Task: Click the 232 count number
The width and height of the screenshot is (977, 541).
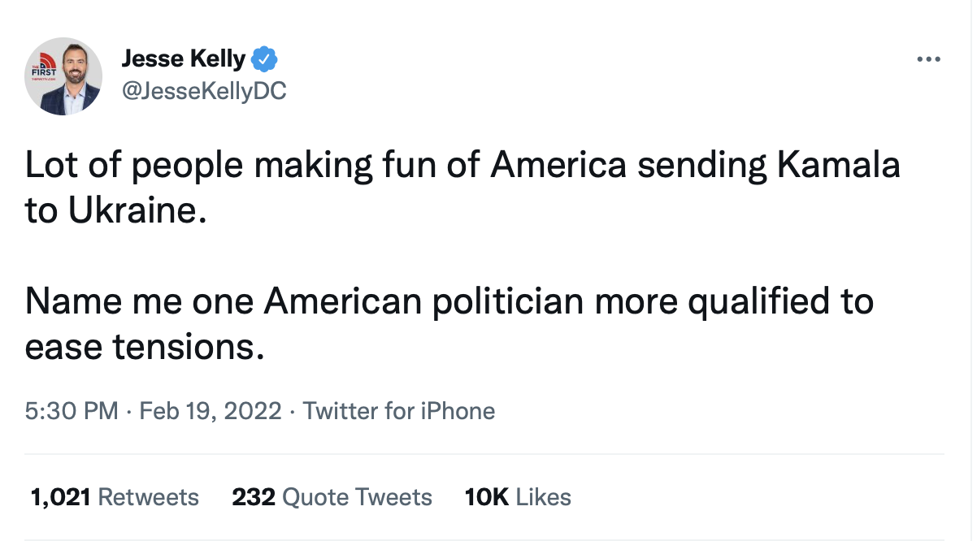Action: [253, 496]
